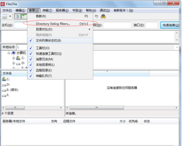
Task: Click the 本地站点 path field
Action: click(x=22, y=47)
